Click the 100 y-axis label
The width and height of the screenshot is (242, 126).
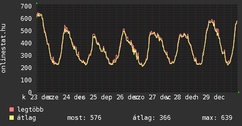coord(26,80)
